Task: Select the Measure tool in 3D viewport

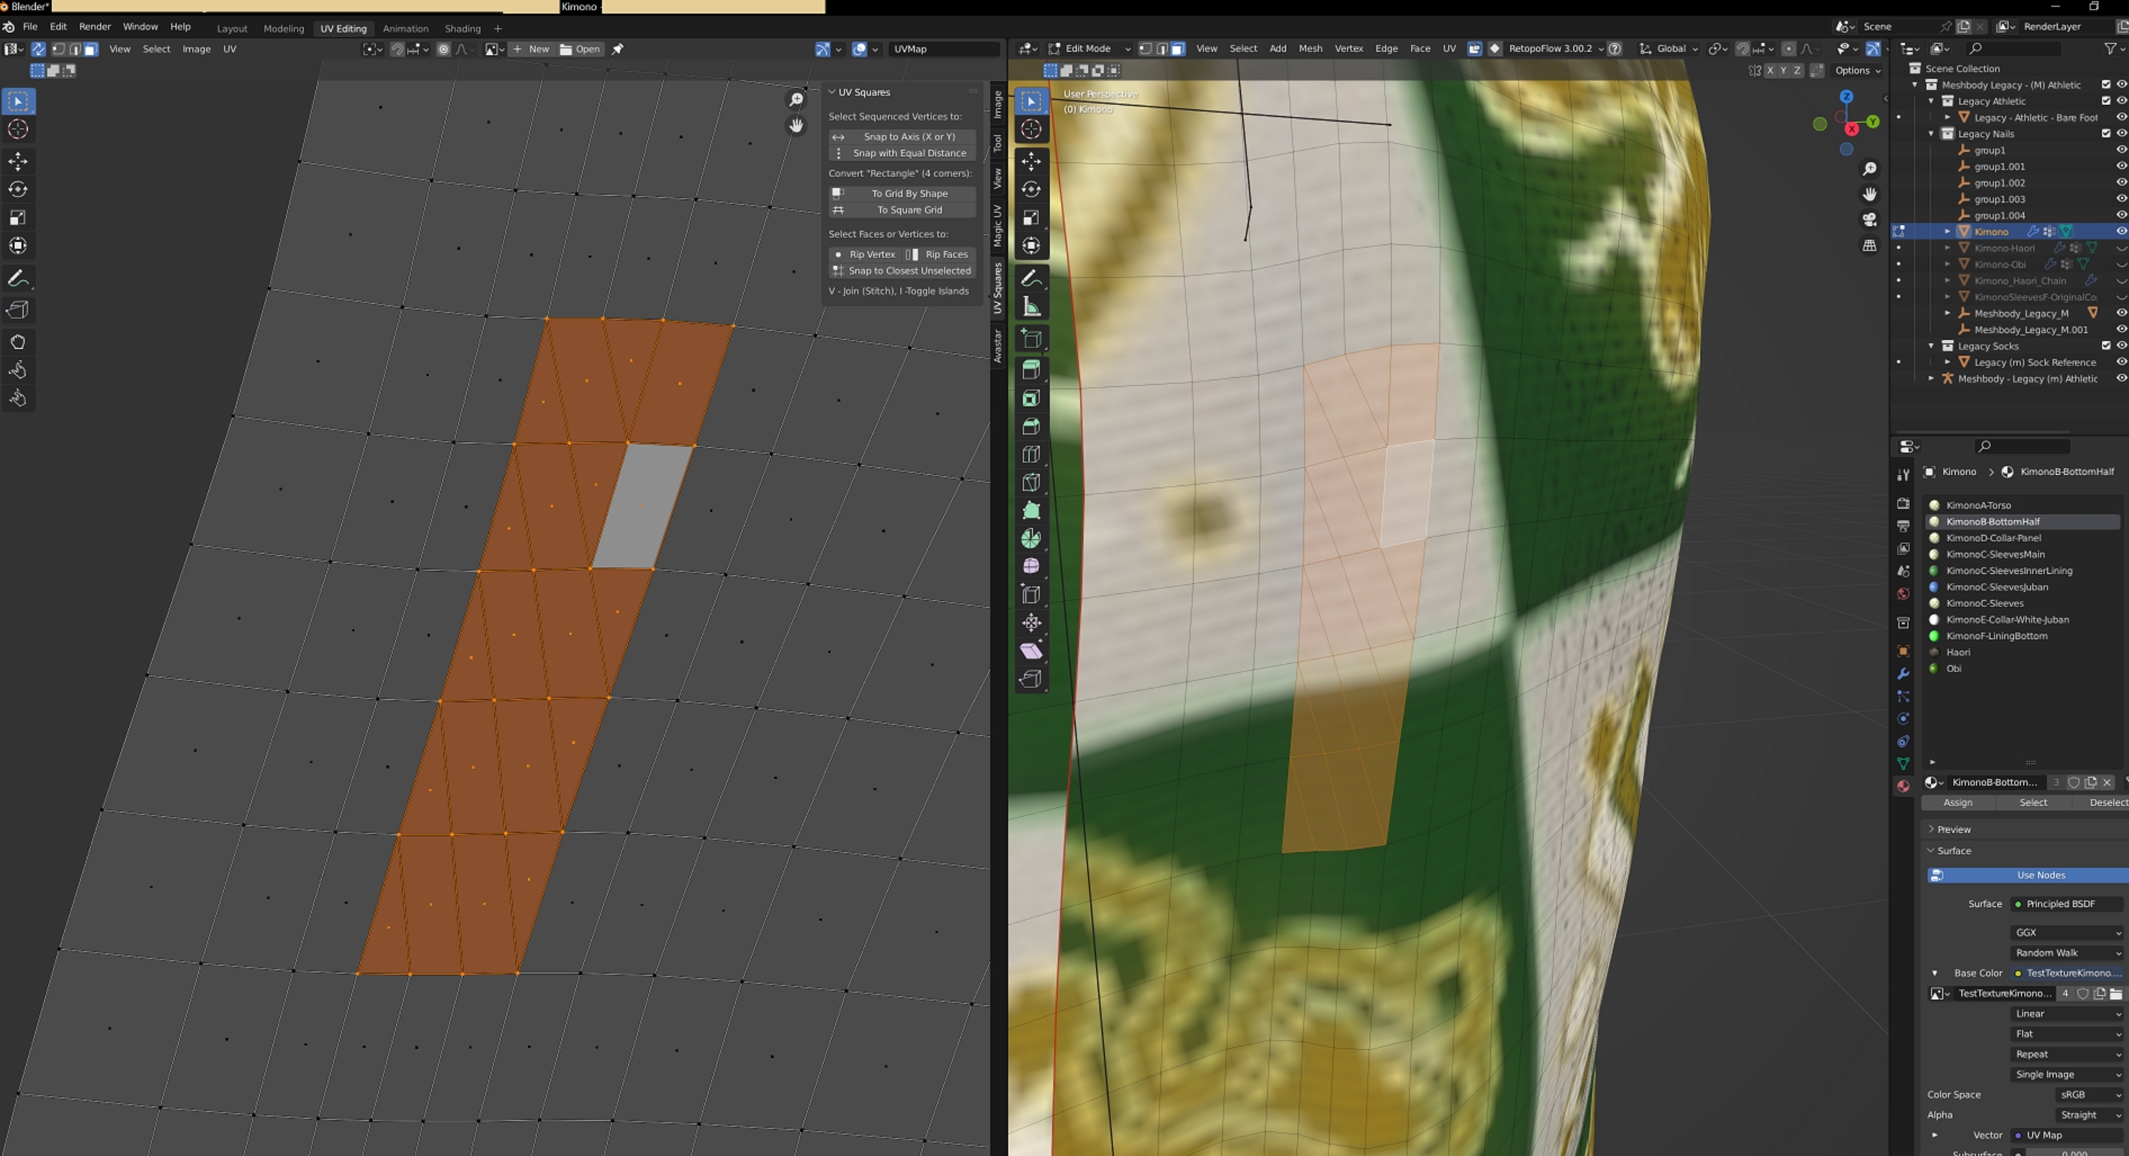Action: point(1031,307)
